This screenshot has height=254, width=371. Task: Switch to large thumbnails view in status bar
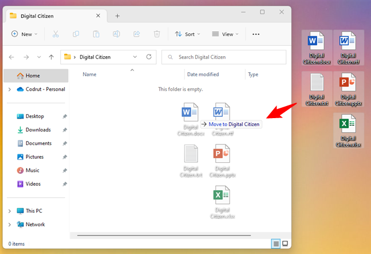coord(285,244)
